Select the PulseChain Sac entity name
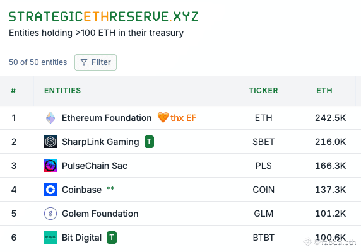This screenshot has width=361, height=252. point(95,166)
